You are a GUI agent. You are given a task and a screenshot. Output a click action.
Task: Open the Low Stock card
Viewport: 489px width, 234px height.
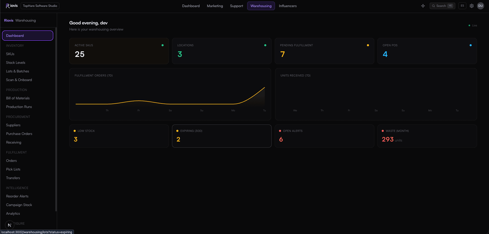click(x=119, y=136)
